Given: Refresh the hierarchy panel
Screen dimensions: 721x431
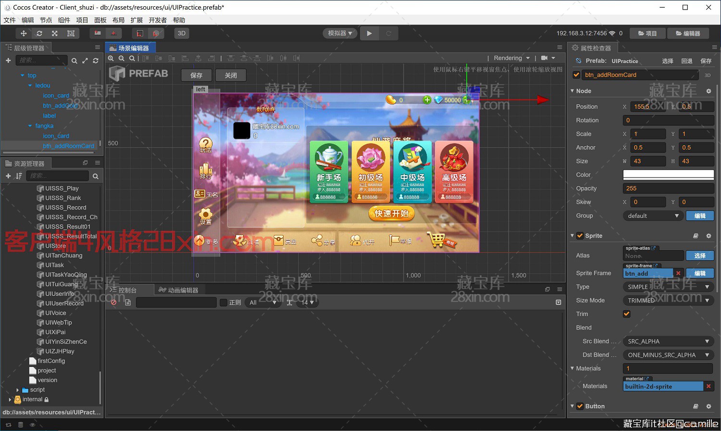Looking at the screenshot, I should (x=96, y=61).
